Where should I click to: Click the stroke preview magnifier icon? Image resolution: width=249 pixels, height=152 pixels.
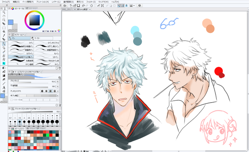coord(60,78)
